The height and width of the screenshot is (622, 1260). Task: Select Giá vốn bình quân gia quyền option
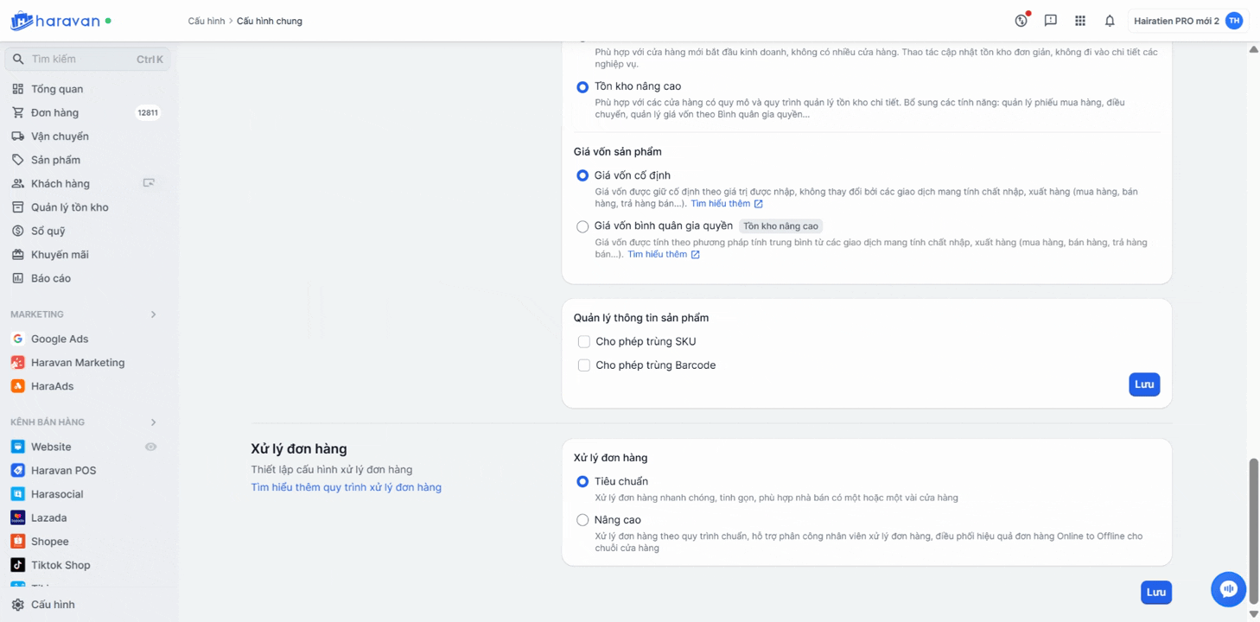pos(582,226)
